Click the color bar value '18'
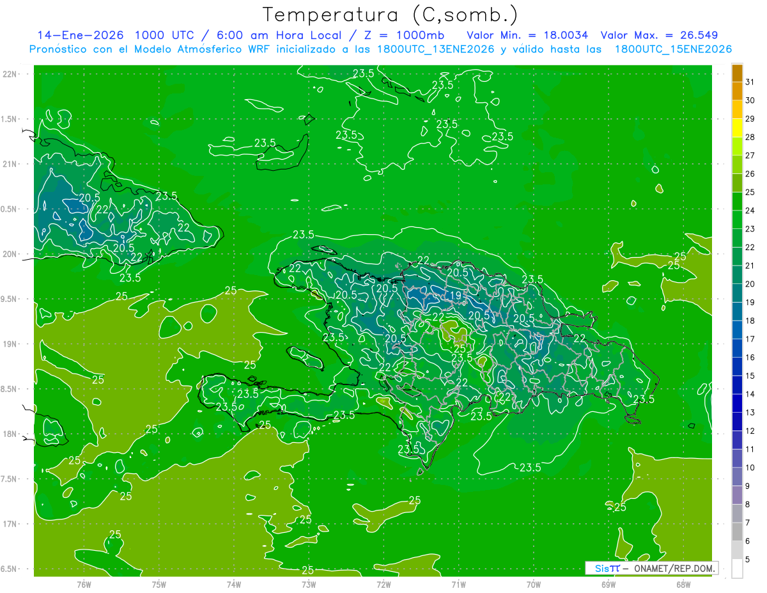Viewport: 767px width, 593px height. pyautogui.click(x=750, y=320)
